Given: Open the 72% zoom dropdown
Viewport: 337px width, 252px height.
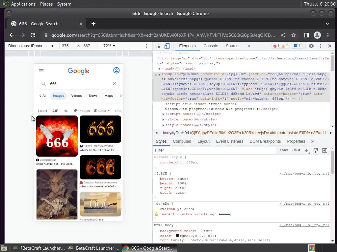Looking at the screenshot, I should point(109,46).
